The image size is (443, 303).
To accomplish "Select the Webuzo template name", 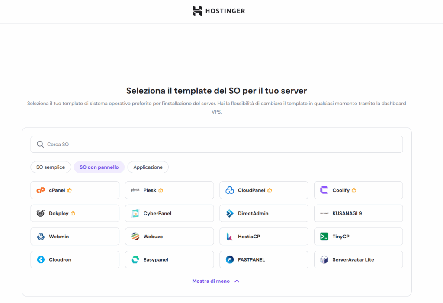I will click(153, 237).
